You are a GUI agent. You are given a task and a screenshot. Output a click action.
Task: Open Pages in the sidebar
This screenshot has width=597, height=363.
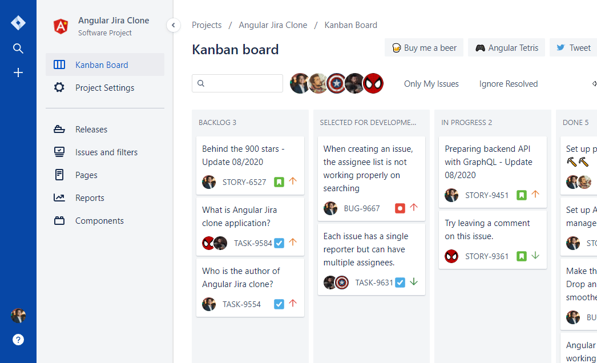point(105,175)
